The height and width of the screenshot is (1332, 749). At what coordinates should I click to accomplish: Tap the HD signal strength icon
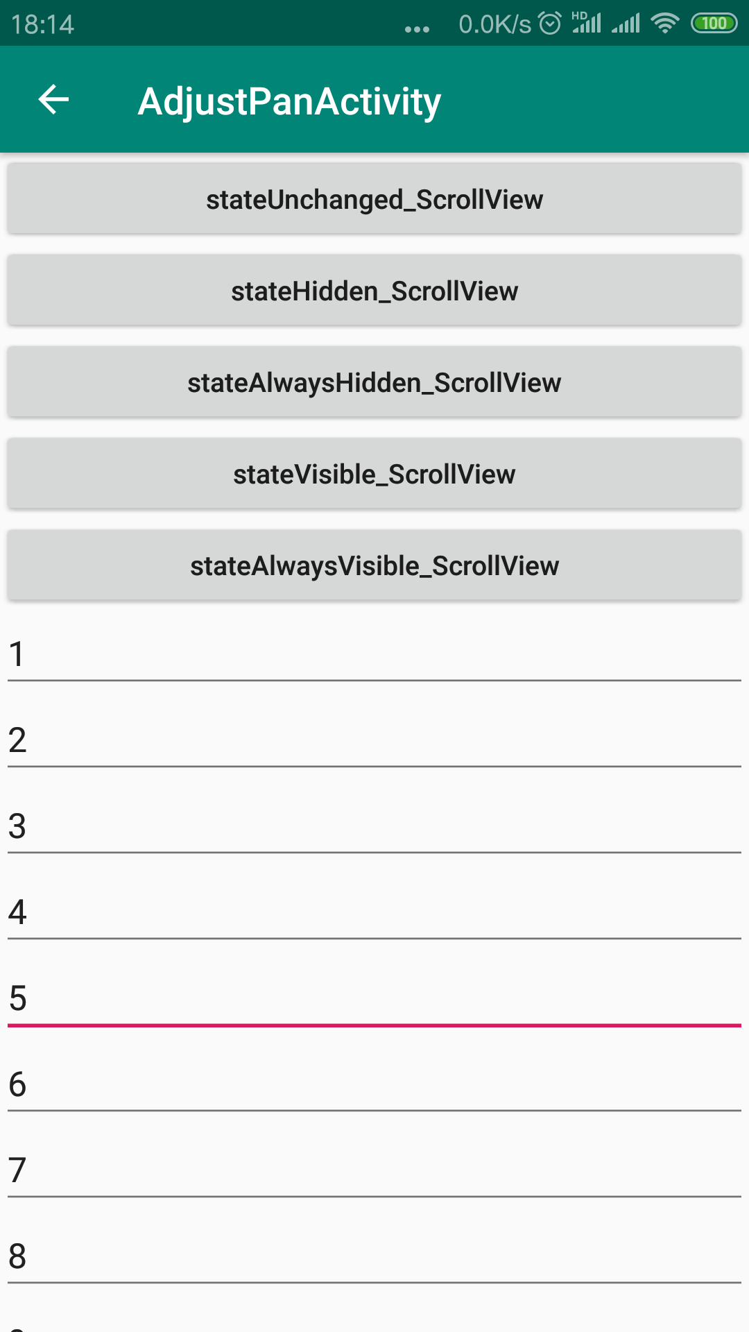587,23
